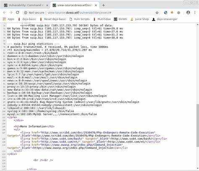Image resolution: width=199 pixels, height=171 pixels.
Task: Click the line 'root:x:0:0:root:/root:/bin/bash'
Action: (32, 53)
